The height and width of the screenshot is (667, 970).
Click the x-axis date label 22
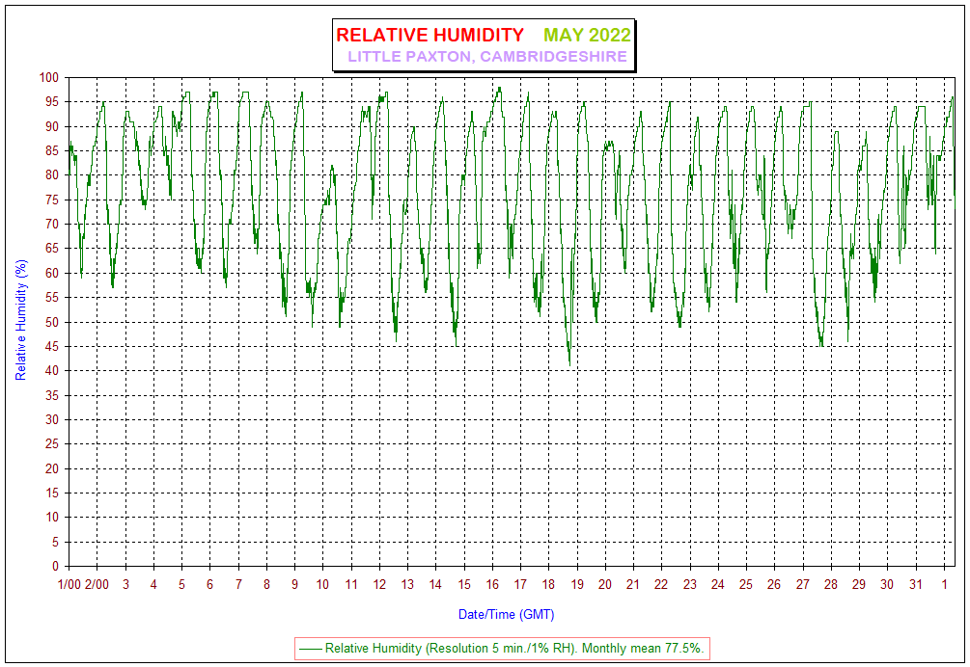click(661, 584)
